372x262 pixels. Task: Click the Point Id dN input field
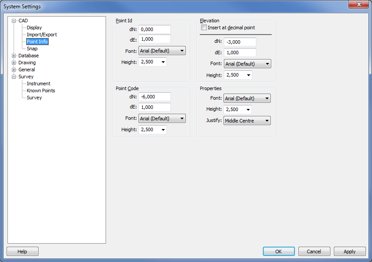(x=154, y=29)
